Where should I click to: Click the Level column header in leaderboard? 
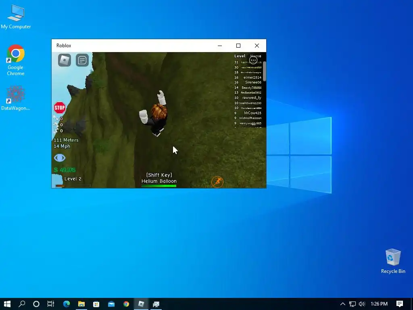(240, 56)
